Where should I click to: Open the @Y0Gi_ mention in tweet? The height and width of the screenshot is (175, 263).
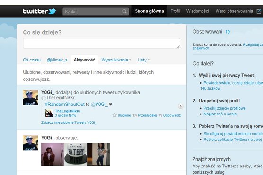point(99,105)
